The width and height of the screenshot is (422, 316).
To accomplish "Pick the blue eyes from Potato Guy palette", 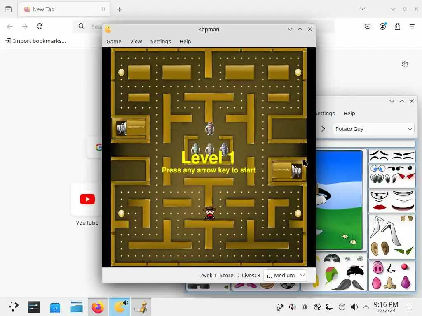I will tap(378, 168).
